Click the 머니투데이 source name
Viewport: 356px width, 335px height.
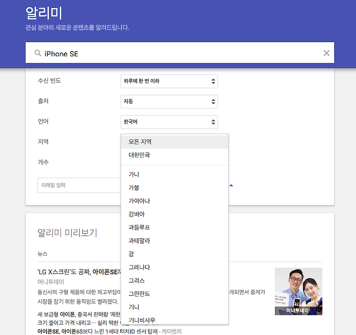(51, 282)
